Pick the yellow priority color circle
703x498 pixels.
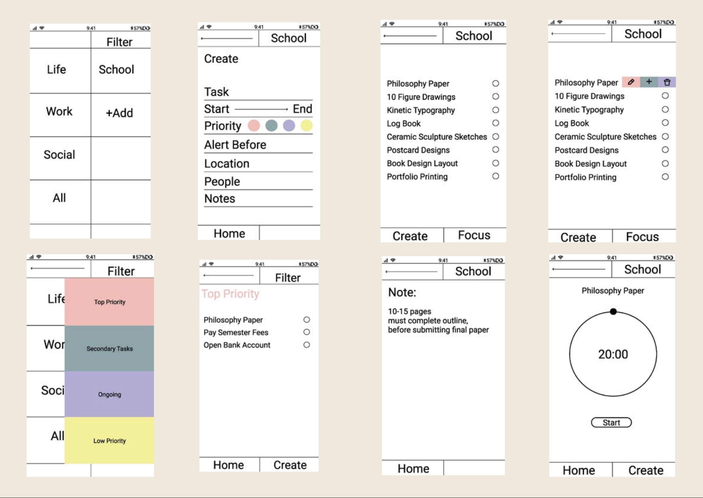[x=306, y=126]
